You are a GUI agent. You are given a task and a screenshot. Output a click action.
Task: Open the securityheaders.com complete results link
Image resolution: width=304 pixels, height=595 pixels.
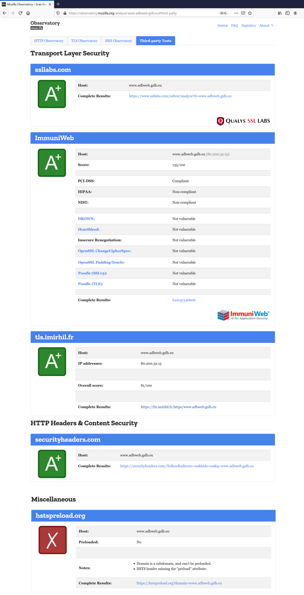tap(187, 466)
